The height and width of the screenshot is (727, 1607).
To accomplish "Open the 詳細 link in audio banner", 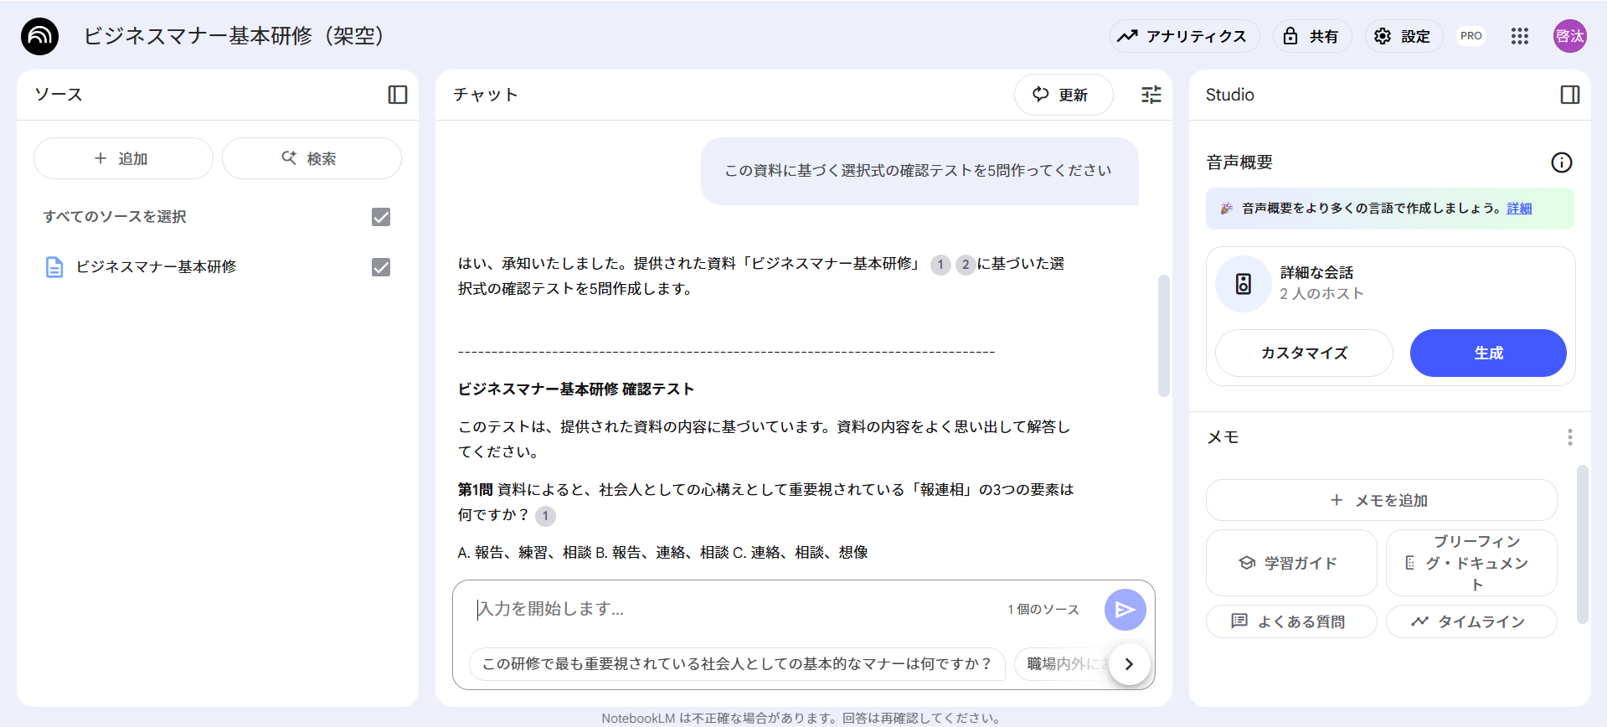I will click(1519, 209).
